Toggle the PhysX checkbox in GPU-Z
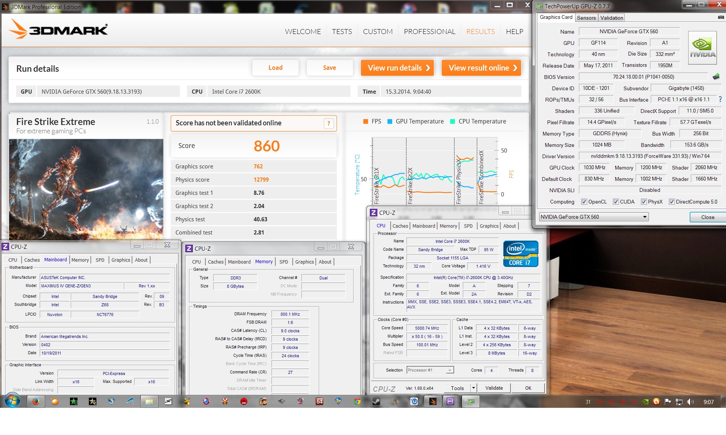This screenshot has height=435, width=726. (644, 202)
